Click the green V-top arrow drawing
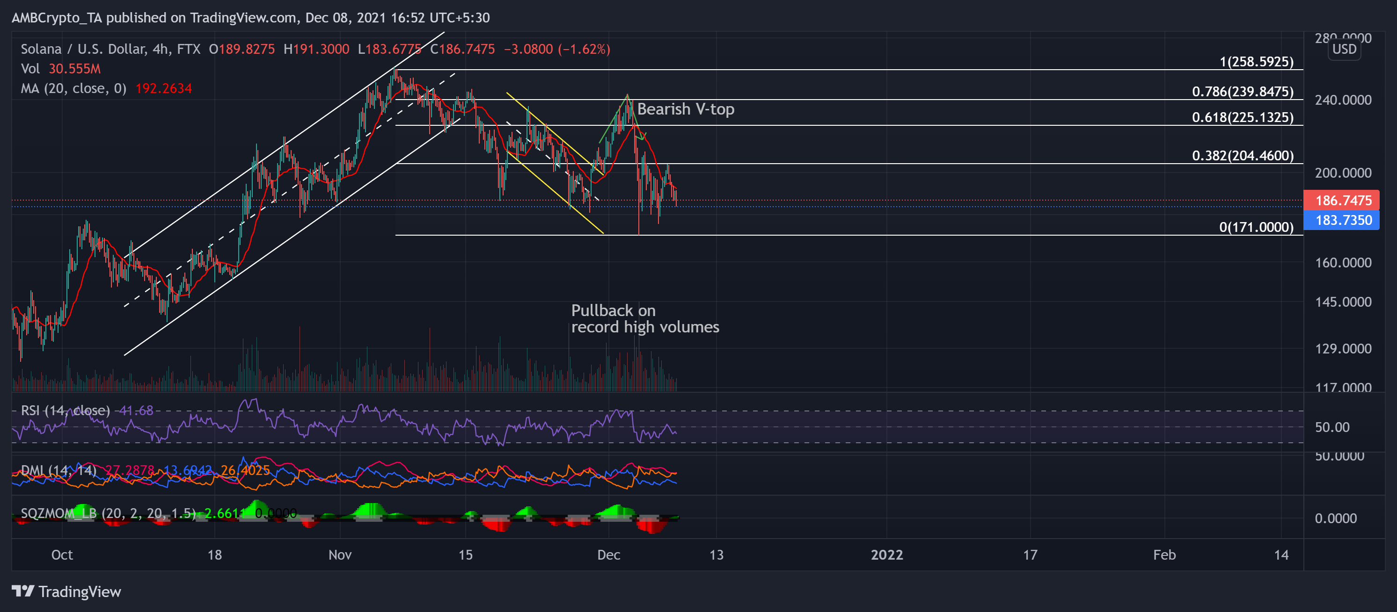The width and height of the screenshot is (1397, 612). pyautogui.click(x=623, y=118)
